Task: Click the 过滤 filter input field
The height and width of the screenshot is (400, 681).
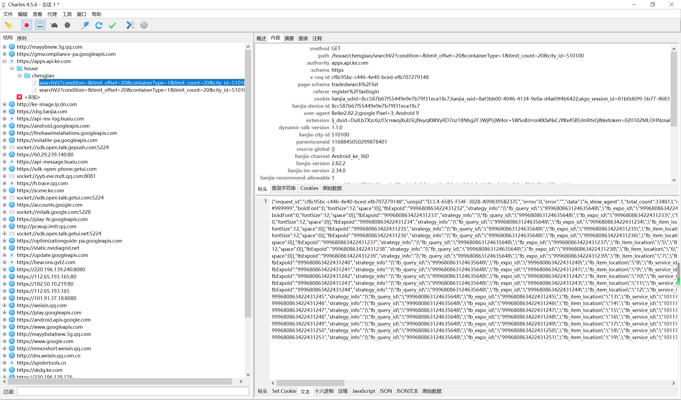Action: (133, 391)
